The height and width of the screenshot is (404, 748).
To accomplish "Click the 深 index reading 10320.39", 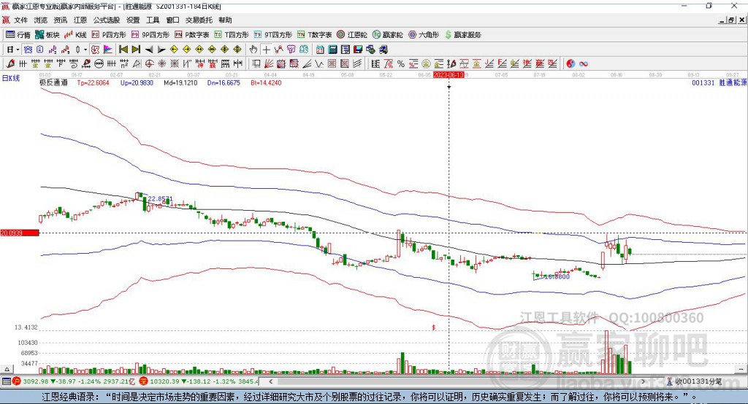I will 163,381.
